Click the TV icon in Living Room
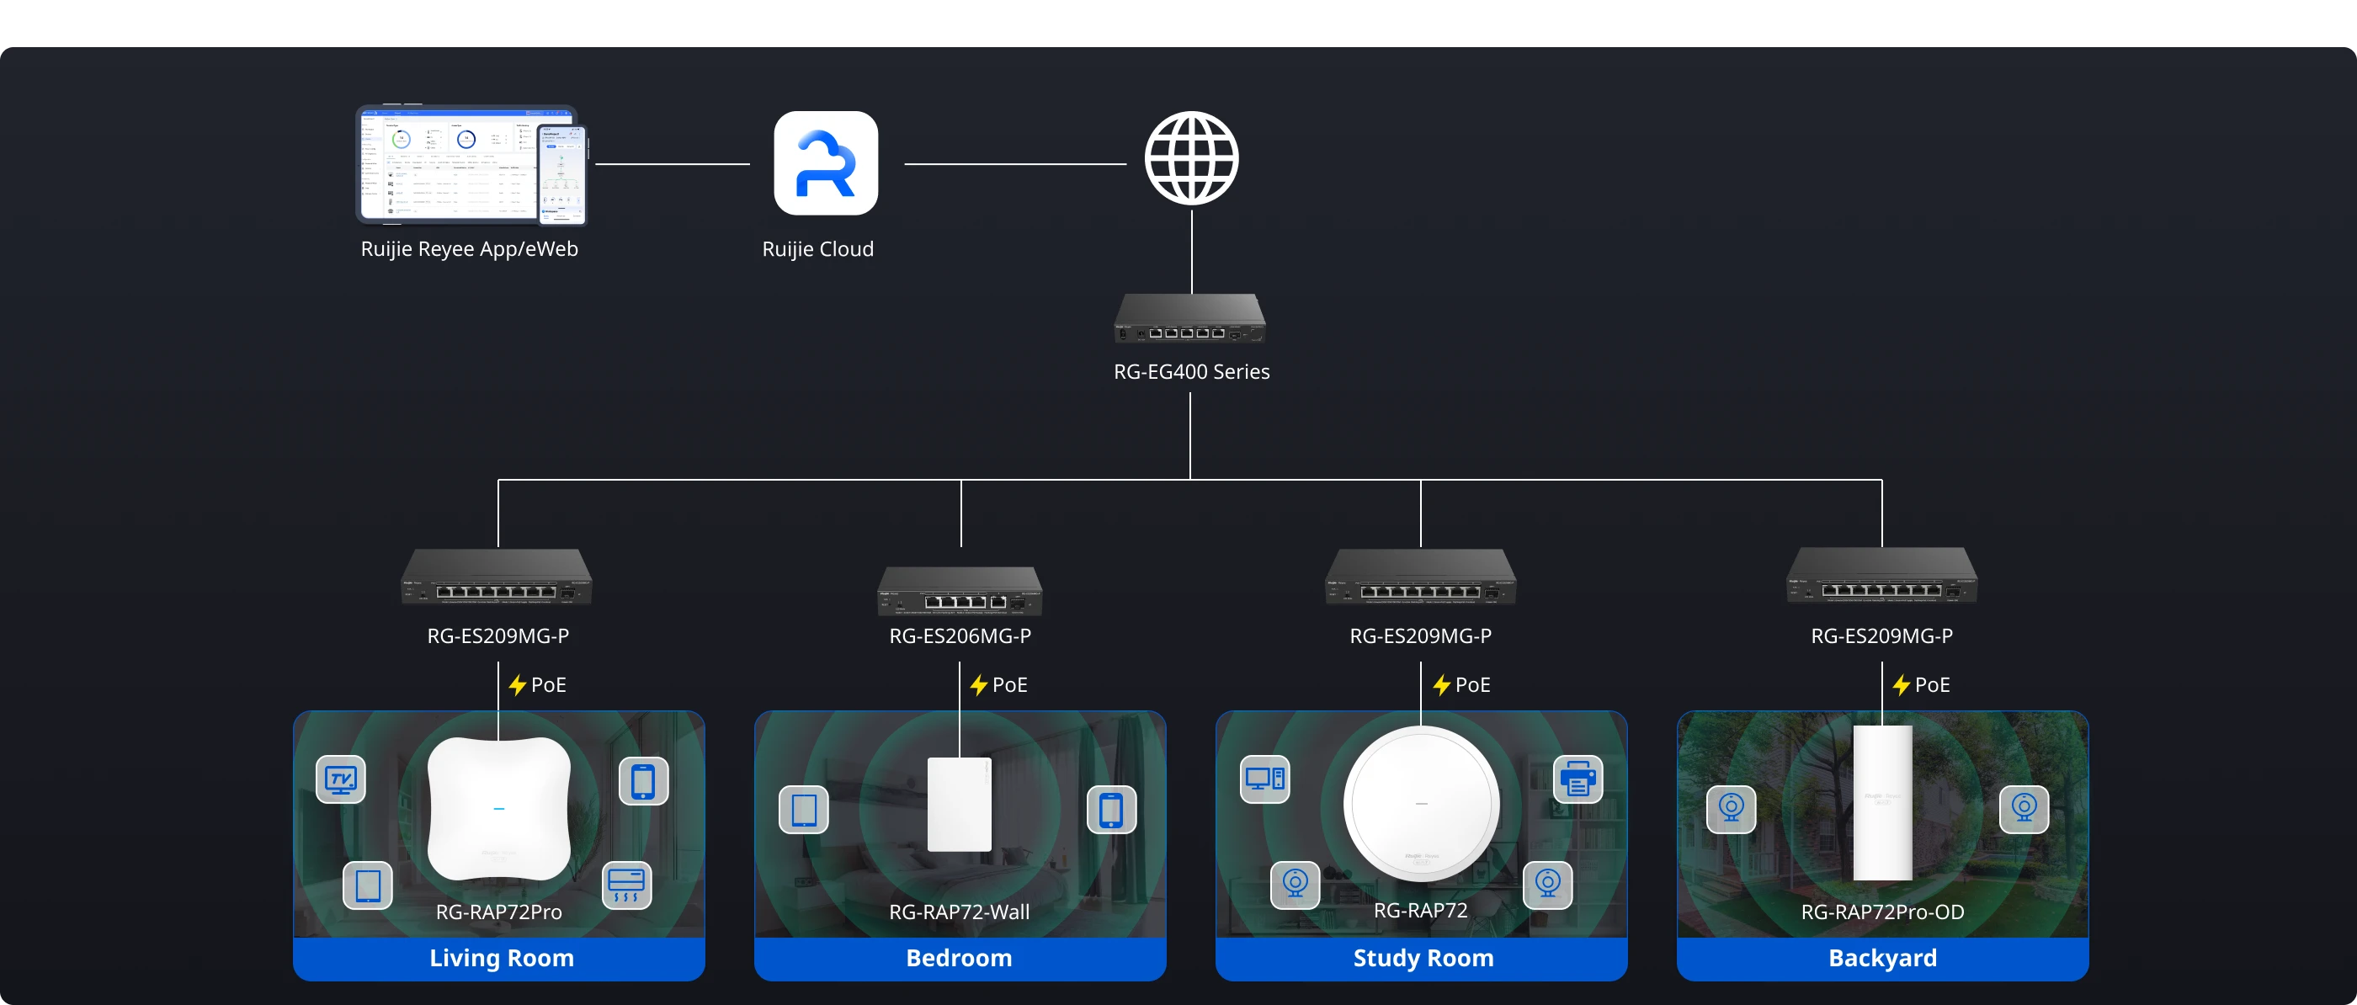The image size is (2357, 1005). pos(340,779)
